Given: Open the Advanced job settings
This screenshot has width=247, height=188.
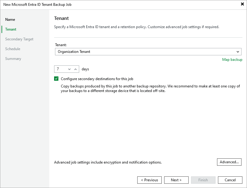Looking at the screenshot, I should pos(229,162).
